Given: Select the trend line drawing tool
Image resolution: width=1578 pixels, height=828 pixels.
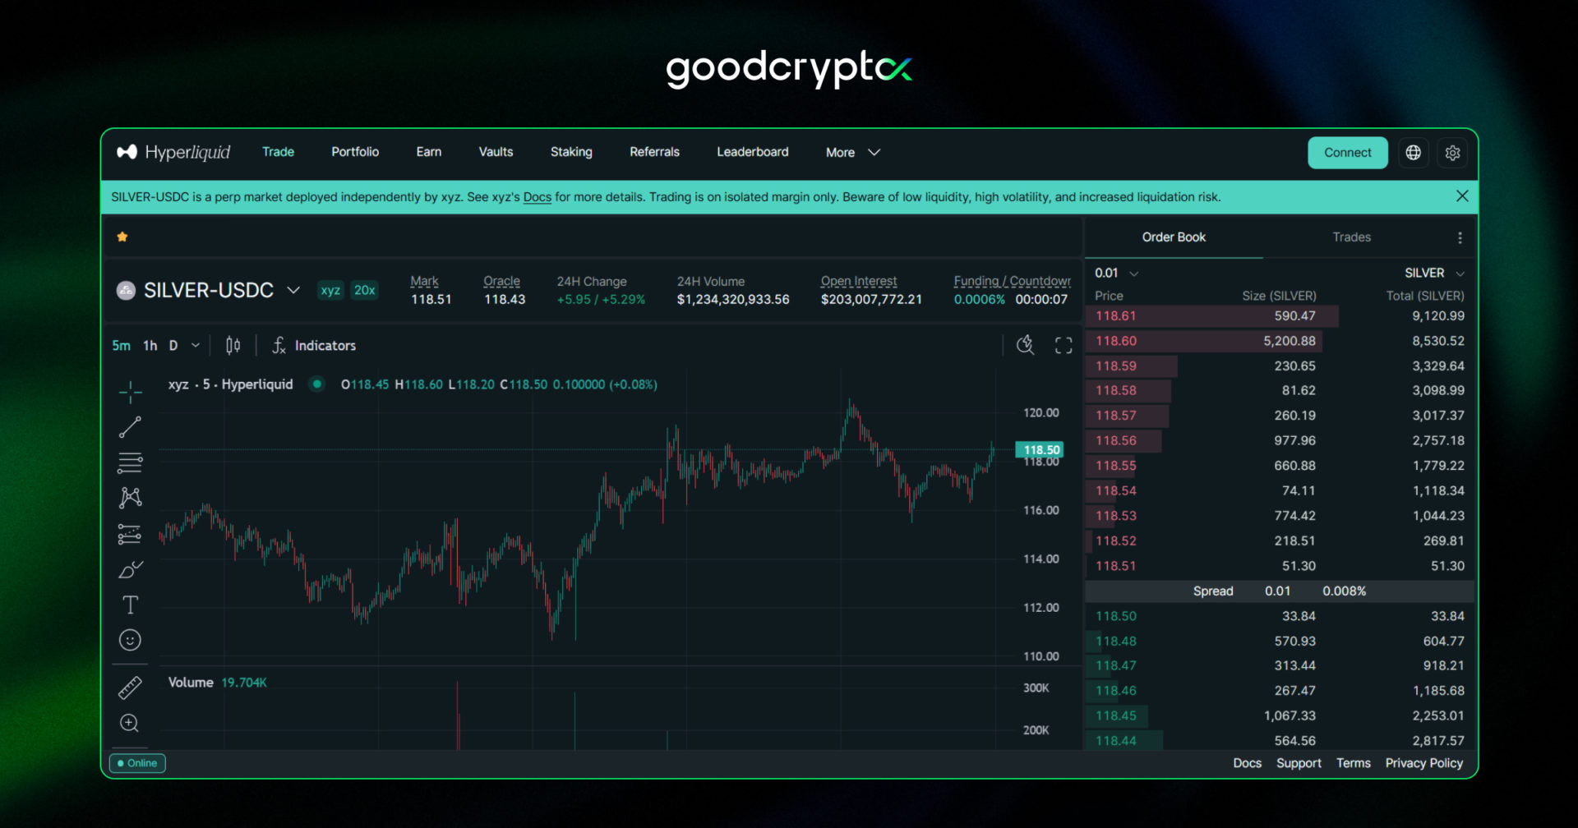Looking at the screenshot, I should (130, 427).
